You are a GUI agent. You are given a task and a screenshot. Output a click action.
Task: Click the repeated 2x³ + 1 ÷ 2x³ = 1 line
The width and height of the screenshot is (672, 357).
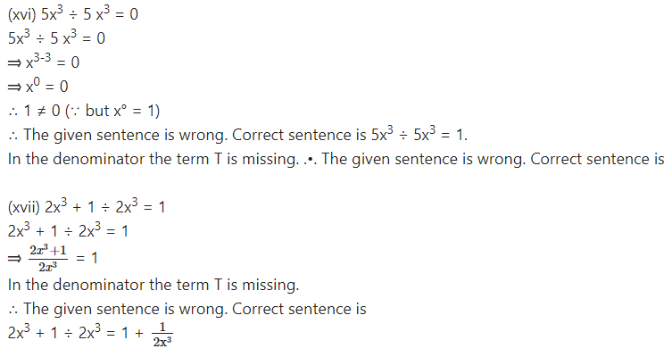point(68,230)
